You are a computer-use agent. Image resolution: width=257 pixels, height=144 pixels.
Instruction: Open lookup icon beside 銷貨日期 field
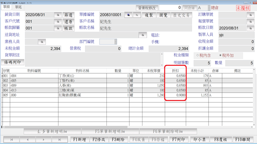click(58, 15)
